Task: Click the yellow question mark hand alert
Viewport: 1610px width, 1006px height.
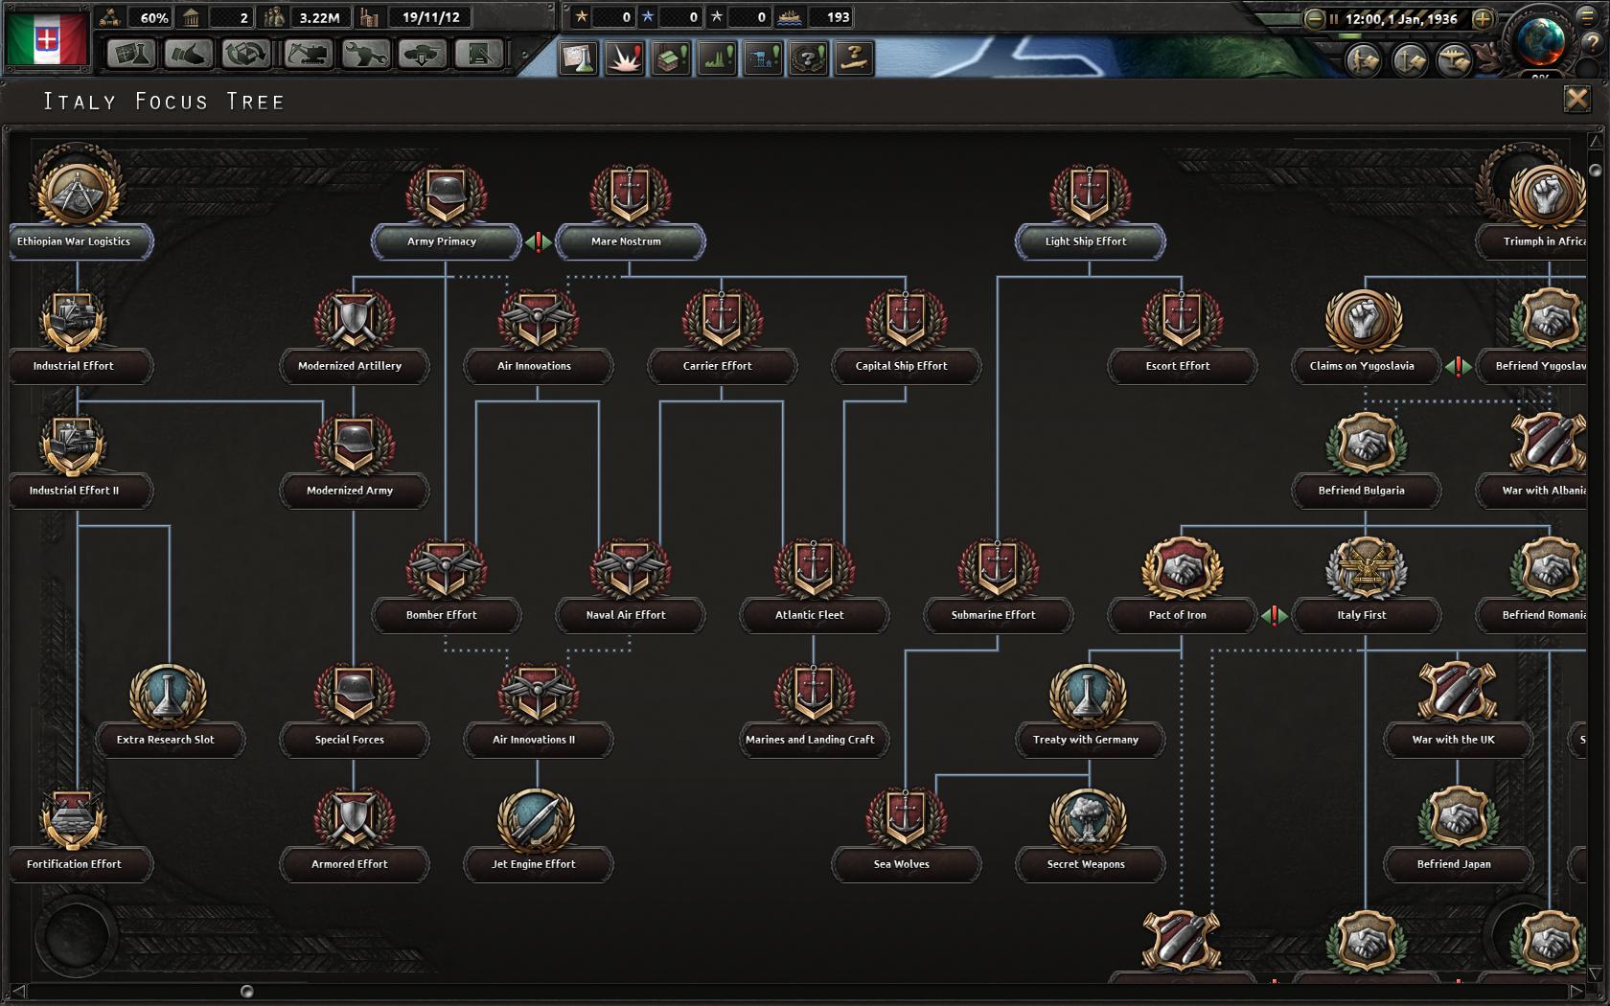Action: point(854,57)
